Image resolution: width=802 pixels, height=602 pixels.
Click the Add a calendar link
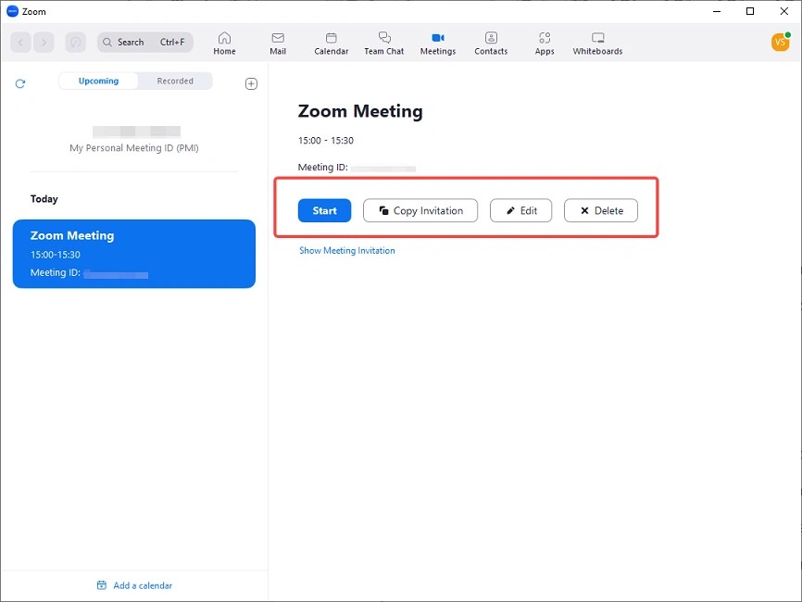133,585
